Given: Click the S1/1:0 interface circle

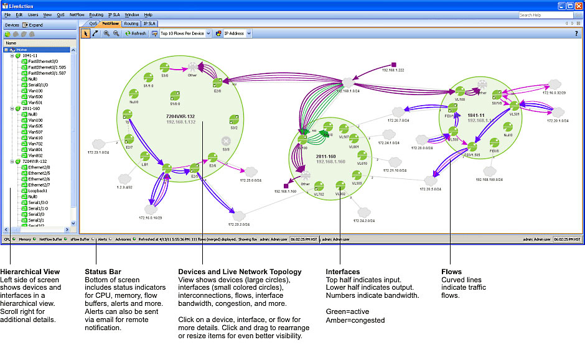Looking at the screenshot, I should [x=149, y=78].
